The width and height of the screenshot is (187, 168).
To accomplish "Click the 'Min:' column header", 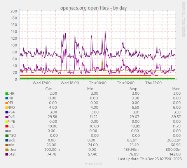I will 91,89.
